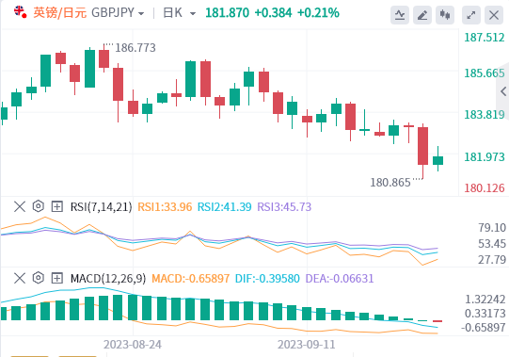Switch chart style via candlestick icon
This screenshot has height=357, width=509.
point(445,15)
